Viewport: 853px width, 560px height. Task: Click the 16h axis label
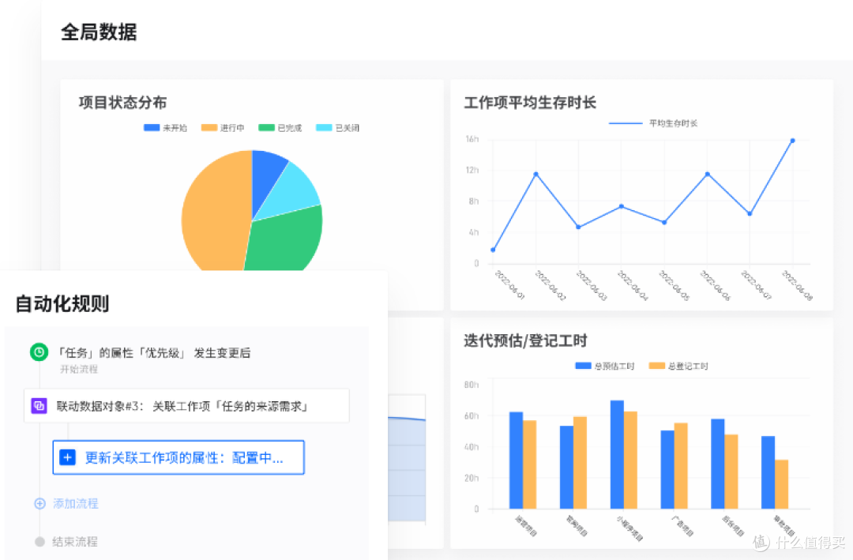[472, 139]
